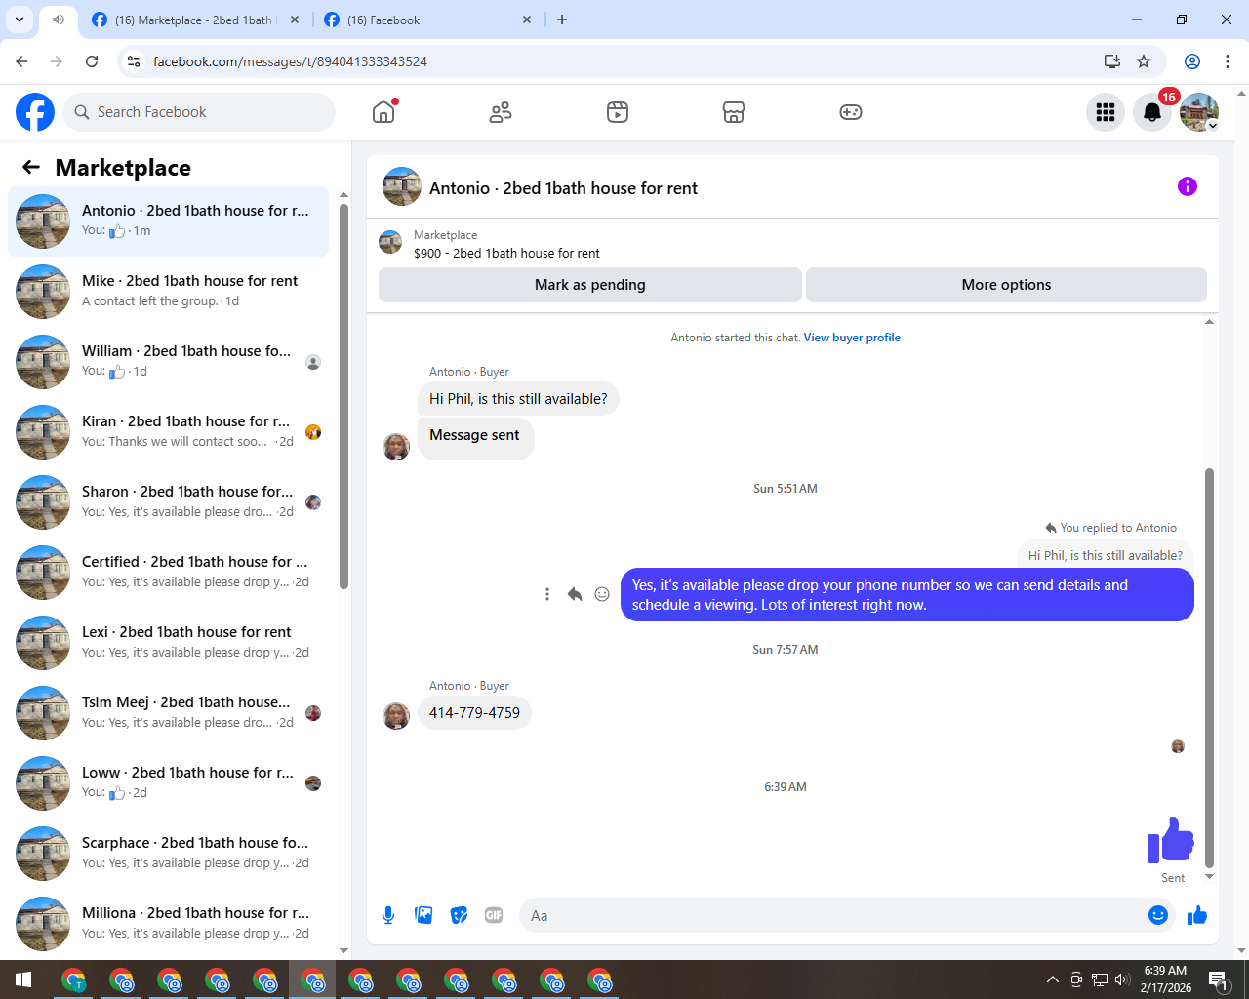1249x999 pixels.
Task: Show hidden system tray icons chevron
Action: [x=1052, y=979]
